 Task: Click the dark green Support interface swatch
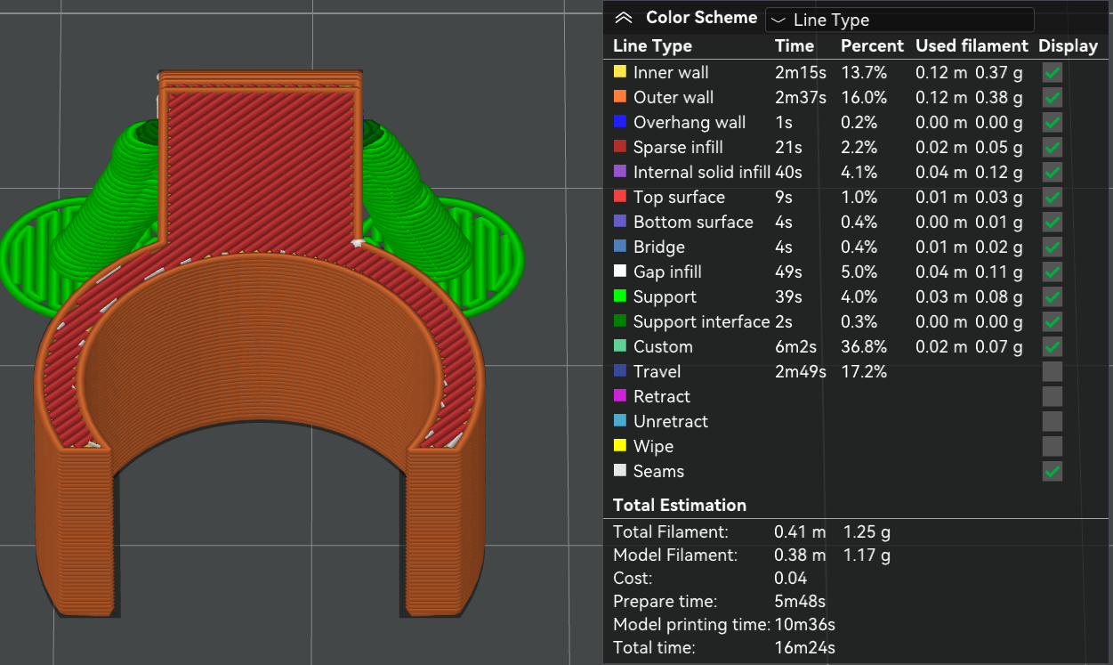tap(620, 321)
